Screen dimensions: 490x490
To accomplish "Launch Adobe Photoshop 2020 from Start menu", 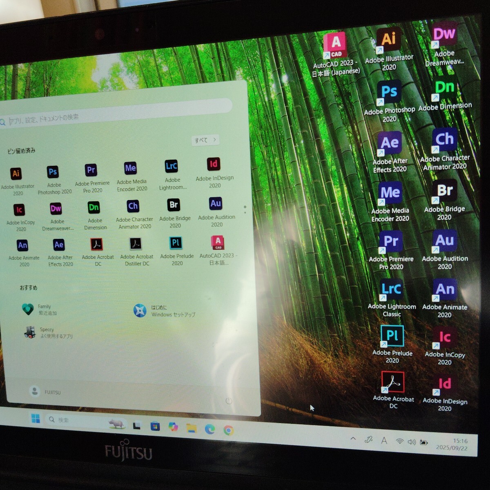I will click(53, 180).
